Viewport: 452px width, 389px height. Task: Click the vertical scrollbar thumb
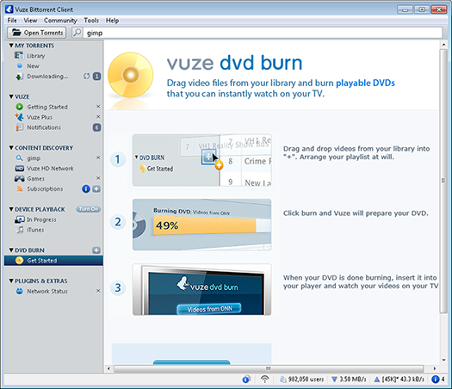point(443,181)
